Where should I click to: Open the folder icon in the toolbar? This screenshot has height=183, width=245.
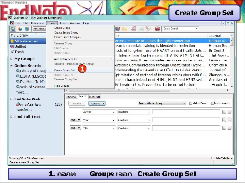125,29
